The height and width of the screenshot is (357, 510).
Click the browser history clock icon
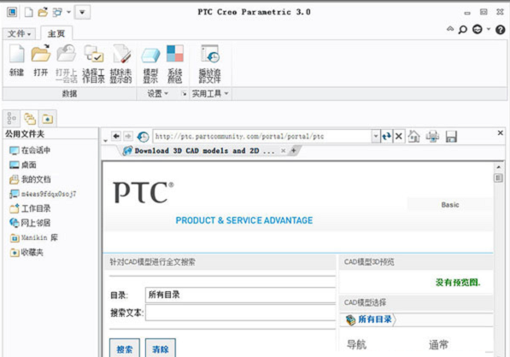click(x=143, y=137)
